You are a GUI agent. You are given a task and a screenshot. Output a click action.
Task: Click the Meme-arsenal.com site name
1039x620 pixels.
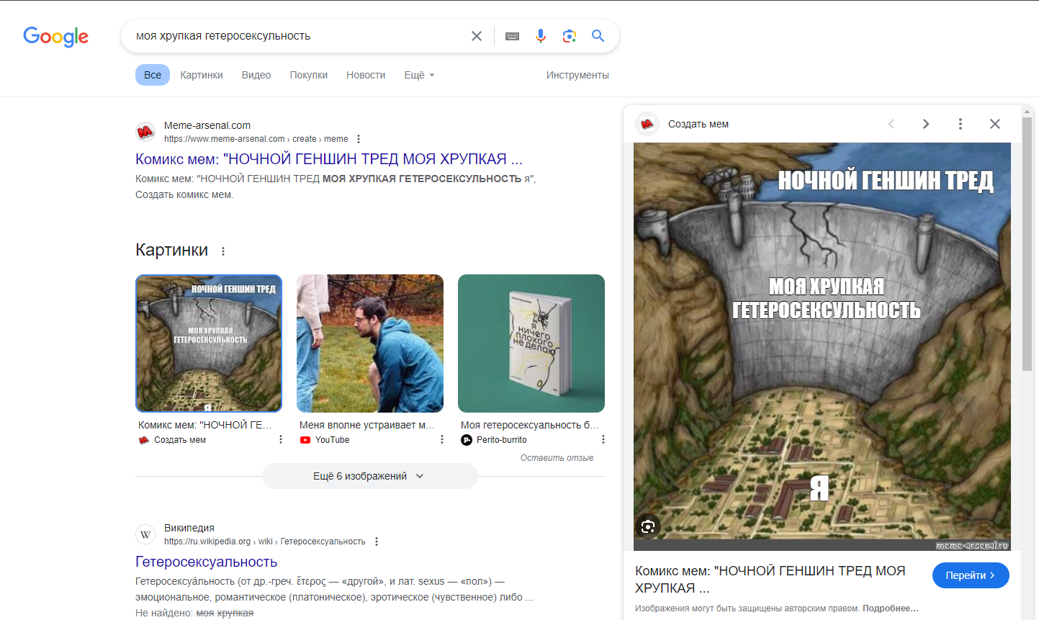coord(207,125)
